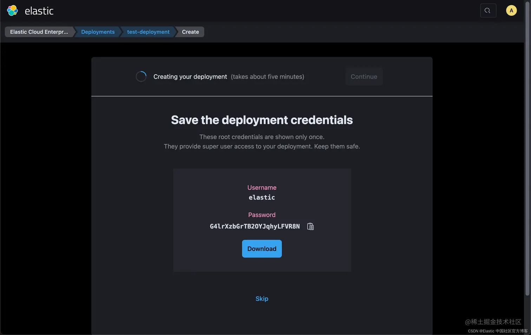Click the Password label
The height and width of the screenshot is (335, 531).
coord(262,215)
